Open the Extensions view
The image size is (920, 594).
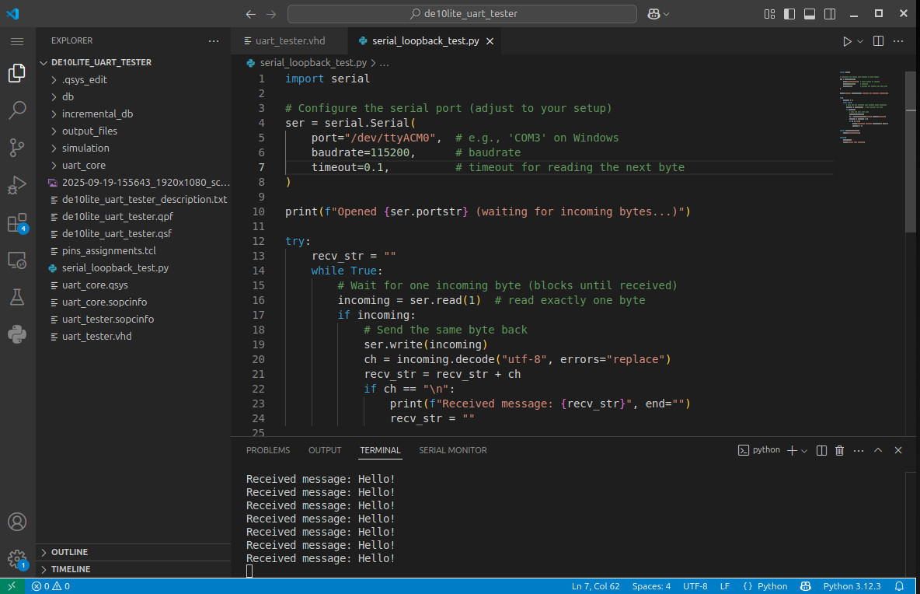pos(17,223)
